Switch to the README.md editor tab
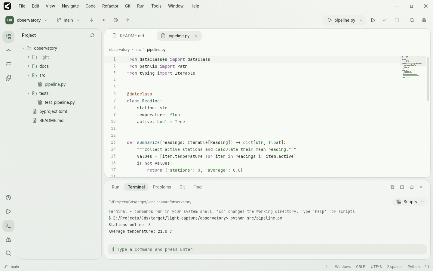 [x=129, y=36]
